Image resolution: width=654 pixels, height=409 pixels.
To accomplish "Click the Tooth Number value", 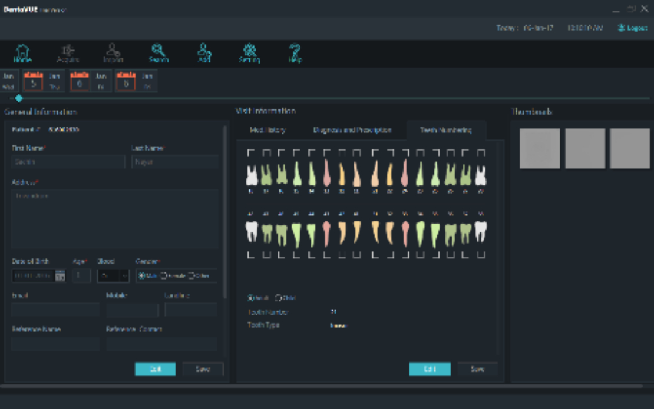I will click(x=333, y=311).
